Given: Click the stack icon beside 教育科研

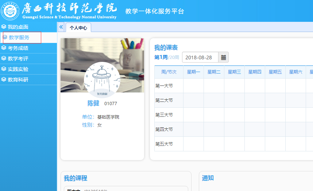Looking at the screenshot, I should [4, 80].
